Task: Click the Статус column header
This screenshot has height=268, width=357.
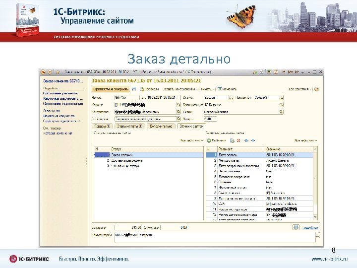Action: coord(157,149)
